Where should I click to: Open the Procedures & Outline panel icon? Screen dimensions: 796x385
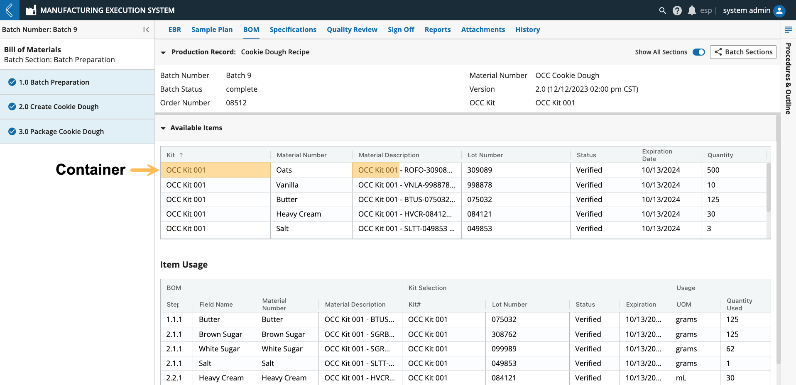coord(788,29)
